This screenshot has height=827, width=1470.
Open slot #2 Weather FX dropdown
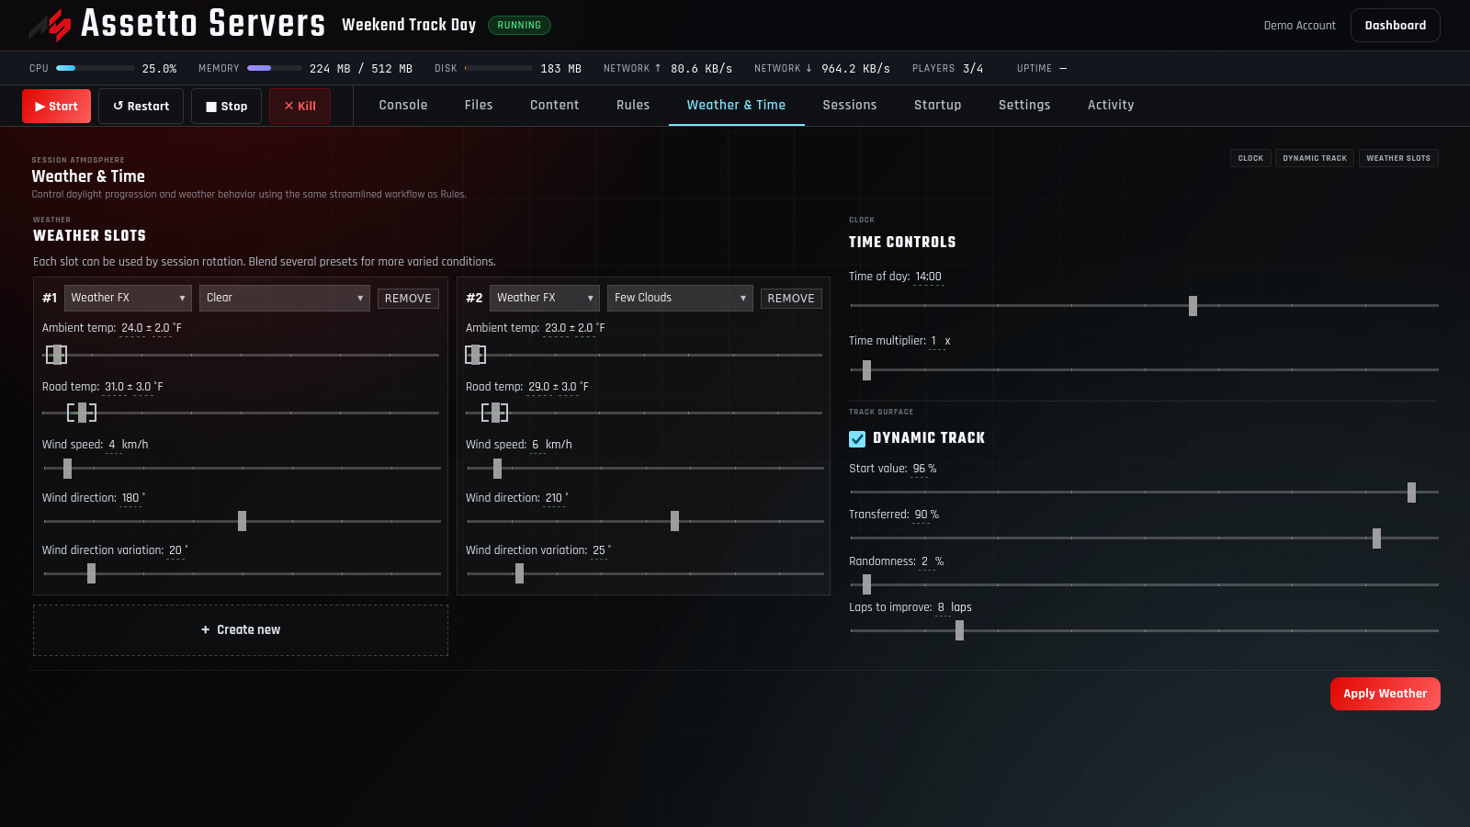545,298
